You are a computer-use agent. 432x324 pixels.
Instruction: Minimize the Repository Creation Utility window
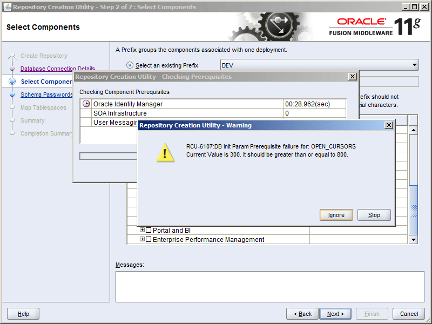[x=406, y=7]
